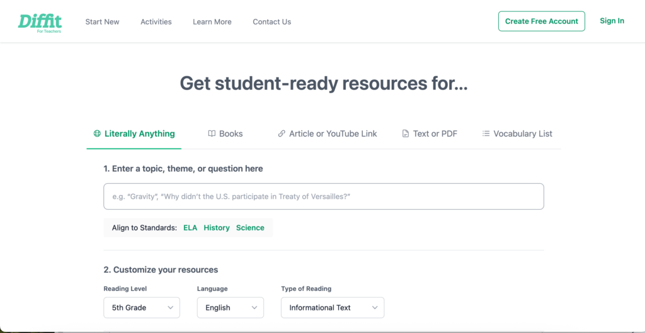Open the Learn More nav item
This screenshot has width=645, height=333.
point(212,22)
